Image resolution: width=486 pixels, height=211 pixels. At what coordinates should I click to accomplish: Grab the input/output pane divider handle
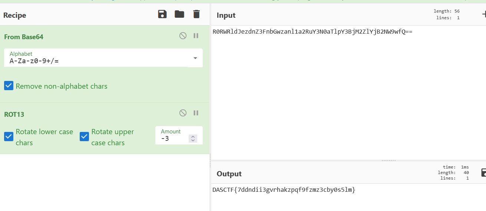pos(389,161)
